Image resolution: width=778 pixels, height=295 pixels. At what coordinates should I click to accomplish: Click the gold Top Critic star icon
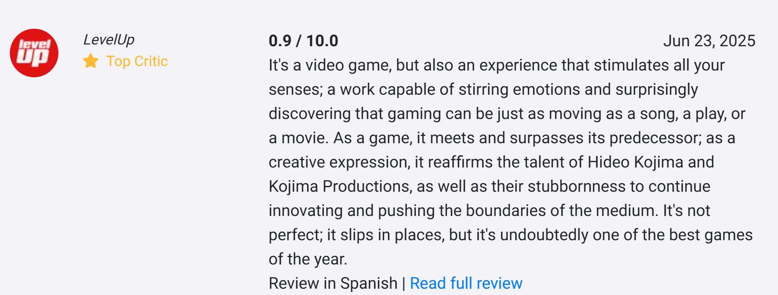point(91,61)
